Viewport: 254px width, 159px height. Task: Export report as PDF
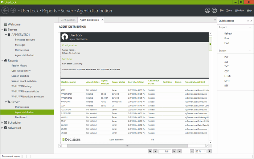226,57
